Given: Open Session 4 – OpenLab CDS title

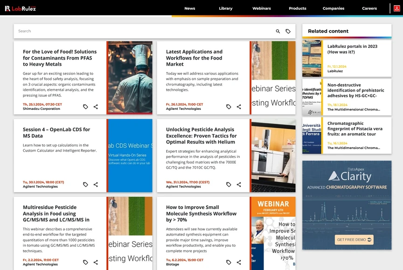Looking at the screenshot, I should [56, 133].
